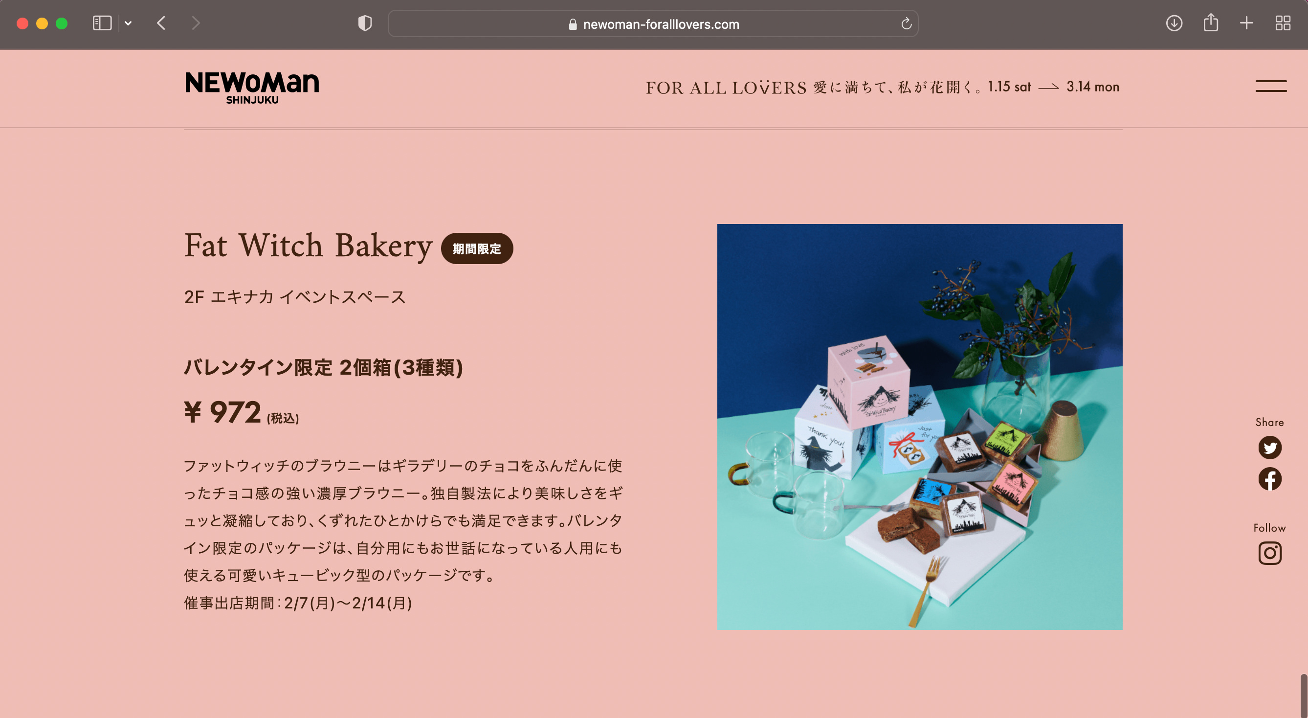
Task: Open the Safari share sheet
Action: point(1211,23)
